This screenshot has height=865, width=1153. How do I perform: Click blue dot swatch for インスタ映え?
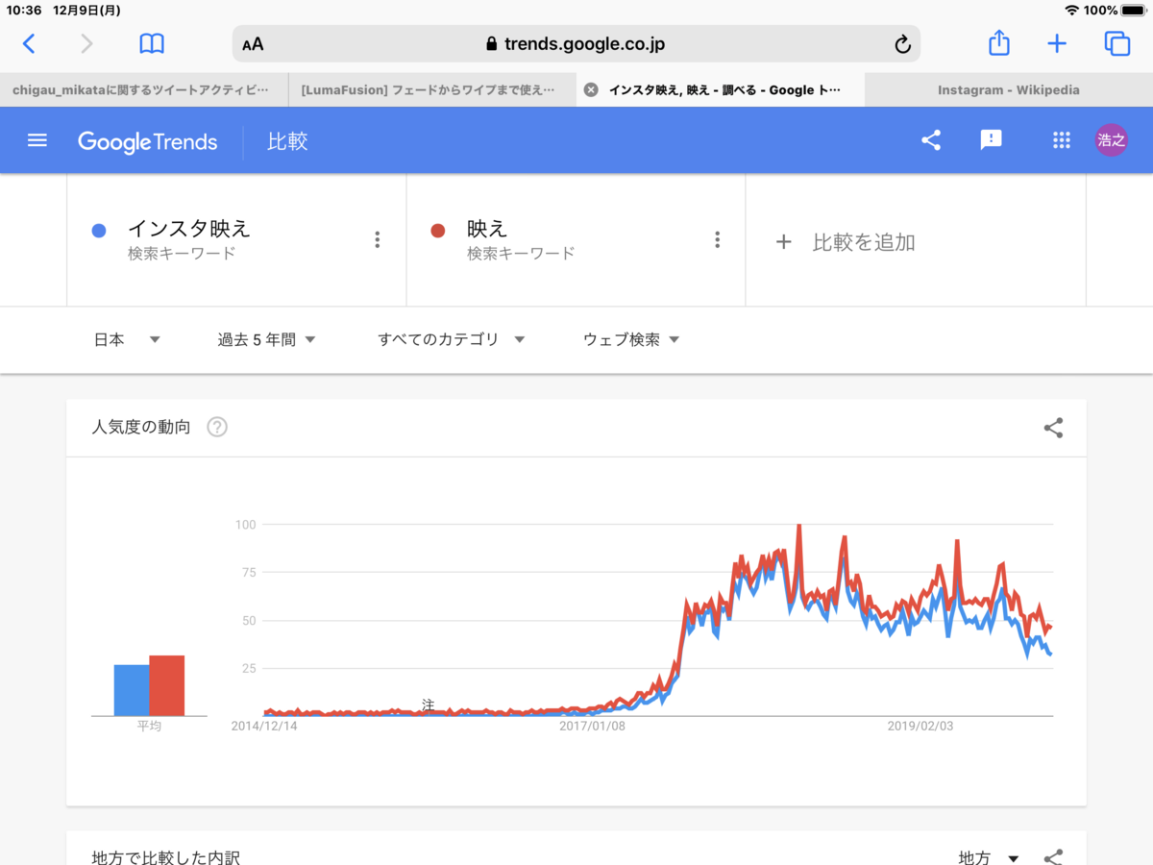pos(98,231)
